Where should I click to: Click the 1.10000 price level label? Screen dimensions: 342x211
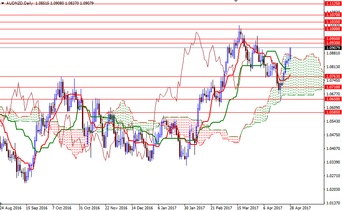coord(333,29)
